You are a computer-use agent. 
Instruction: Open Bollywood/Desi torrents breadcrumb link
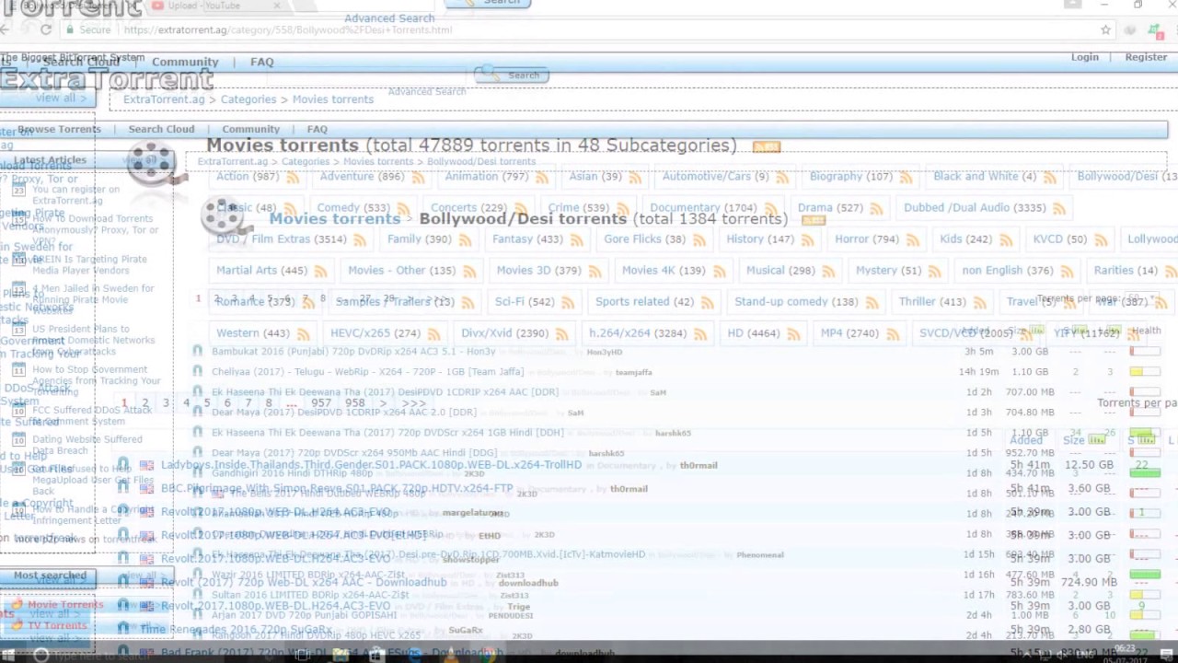[x=481, y=162]
